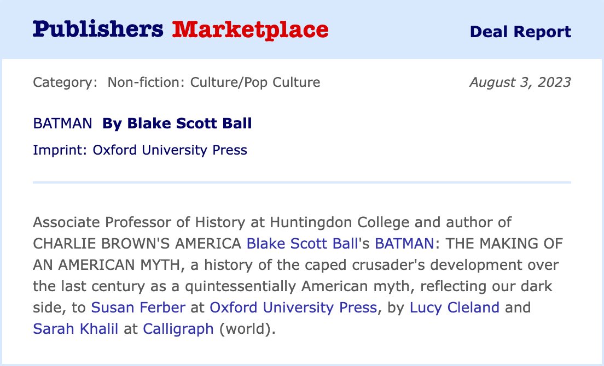Viewport: 604px width, 366px height.
Task: Click the (world) rights text
Action: coord(245,329)
